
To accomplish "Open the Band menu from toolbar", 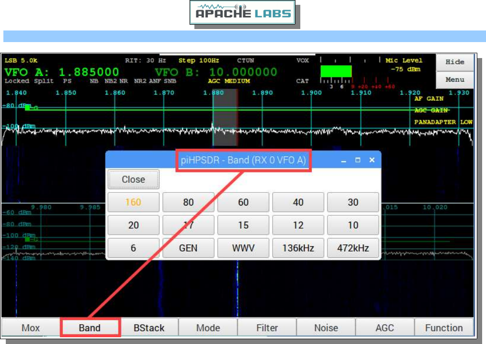I will coord(89,328).
